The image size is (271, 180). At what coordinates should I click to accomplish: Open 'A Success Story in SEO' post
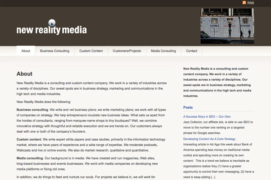point(207,117)
